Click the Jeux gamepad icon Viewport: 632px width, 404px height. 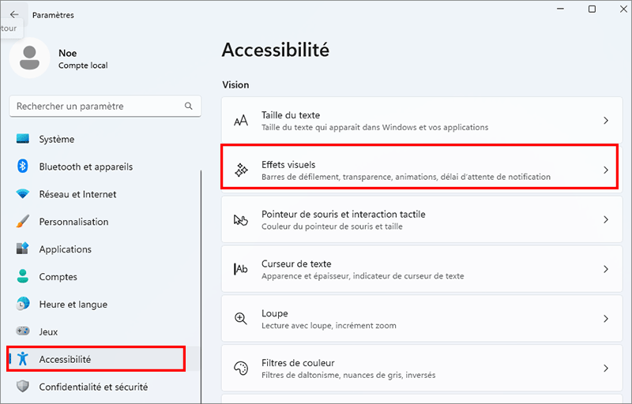(x=23, y=332)
